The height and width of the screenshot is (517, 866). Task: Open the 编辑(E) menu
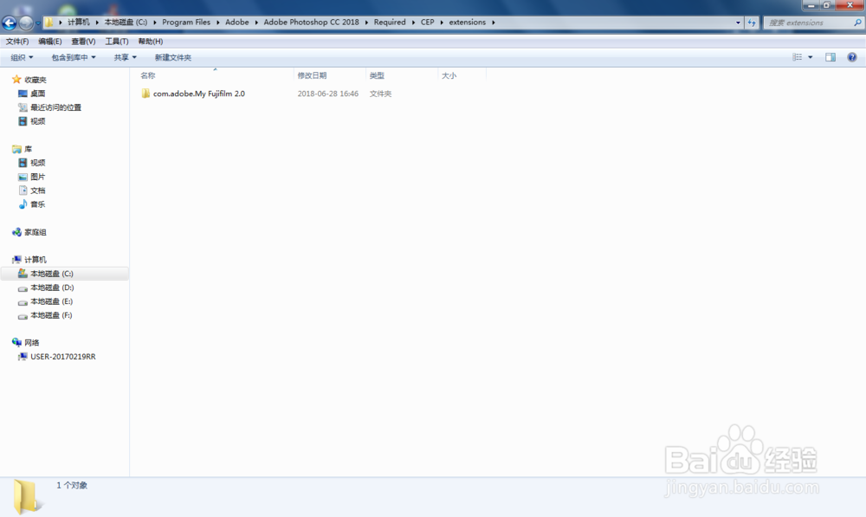(49, 42)
